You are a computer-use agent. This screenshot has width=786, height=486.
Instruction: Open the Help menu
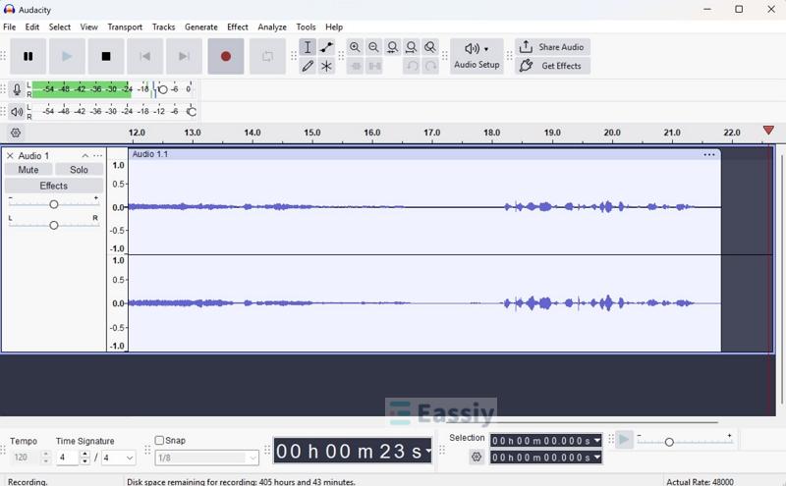[x=334, y=27]
